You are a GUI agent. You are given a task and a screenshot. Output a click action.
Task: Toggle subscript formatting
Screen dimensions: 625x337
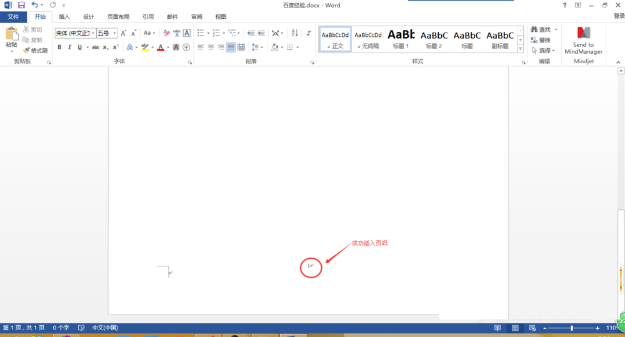click(x=106, y=47)
